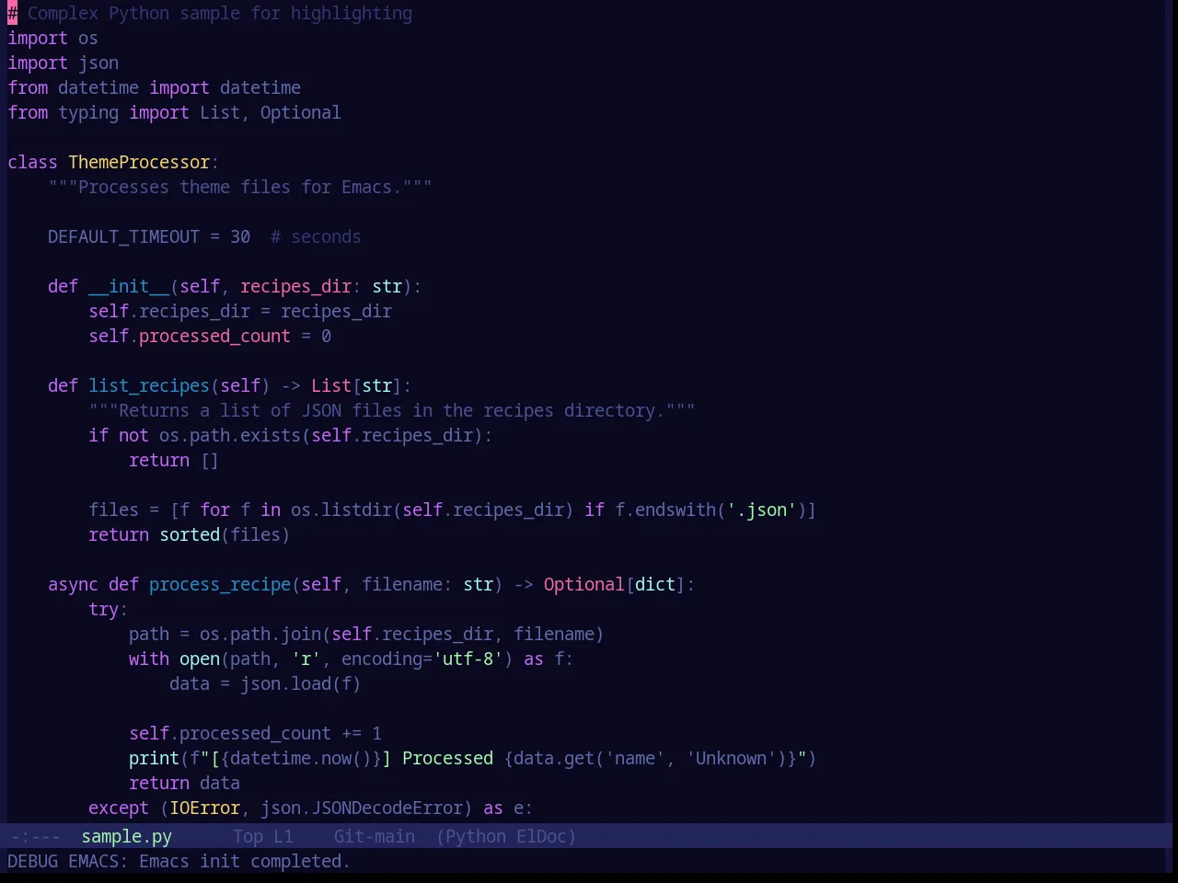Click the 'return data' statement

(184, 783)
